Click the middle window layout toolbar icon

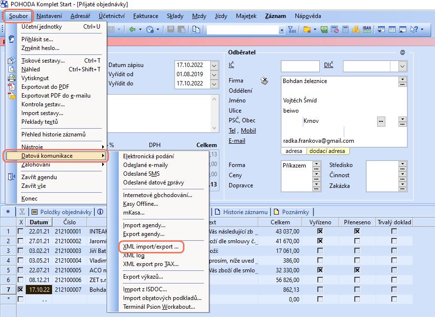pyautogui.click(x=392, y=29)
